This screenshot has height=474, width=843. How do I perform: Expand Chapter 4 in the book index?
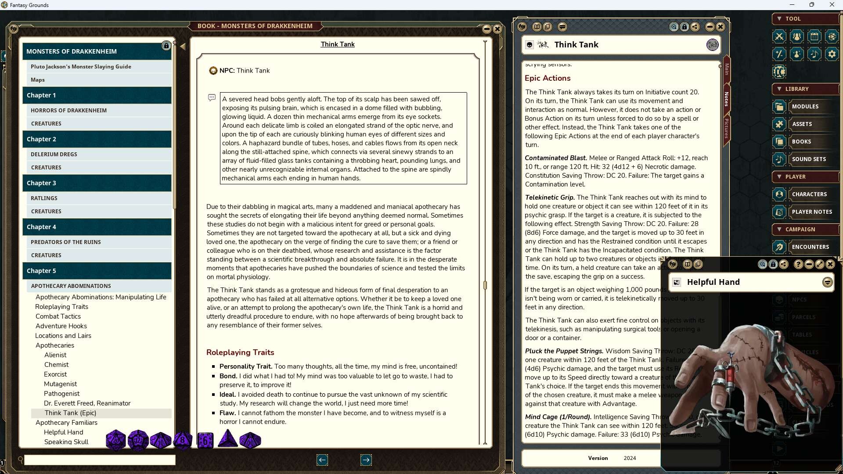[x=97, y=227]
